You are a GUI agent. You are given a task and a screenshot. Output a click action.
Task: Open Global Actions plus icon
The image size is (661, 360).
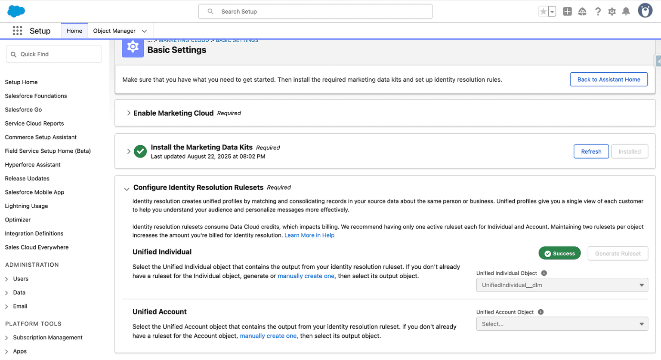[567, 12]
